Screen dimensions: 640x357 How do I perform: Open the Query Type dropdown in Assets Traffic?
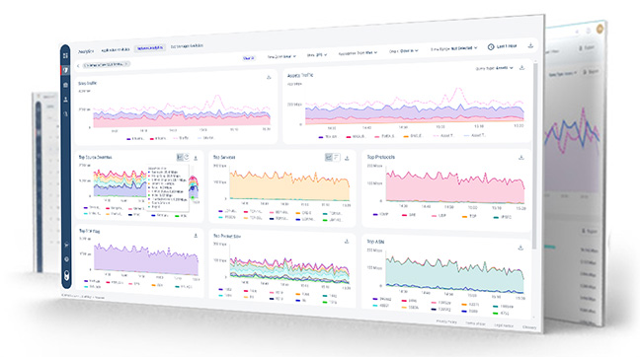coord(494,68)
